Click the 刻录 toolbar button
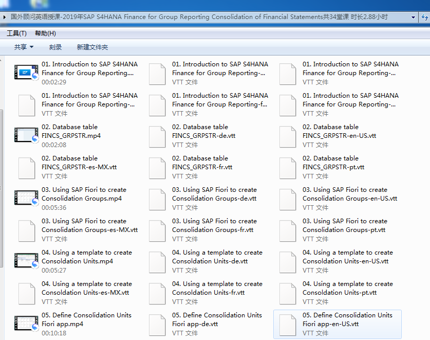430x340 pixels. [x=55, y=47]
